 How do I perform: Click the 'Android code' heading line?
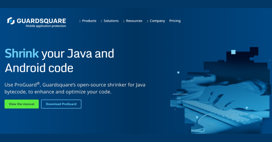39,68
